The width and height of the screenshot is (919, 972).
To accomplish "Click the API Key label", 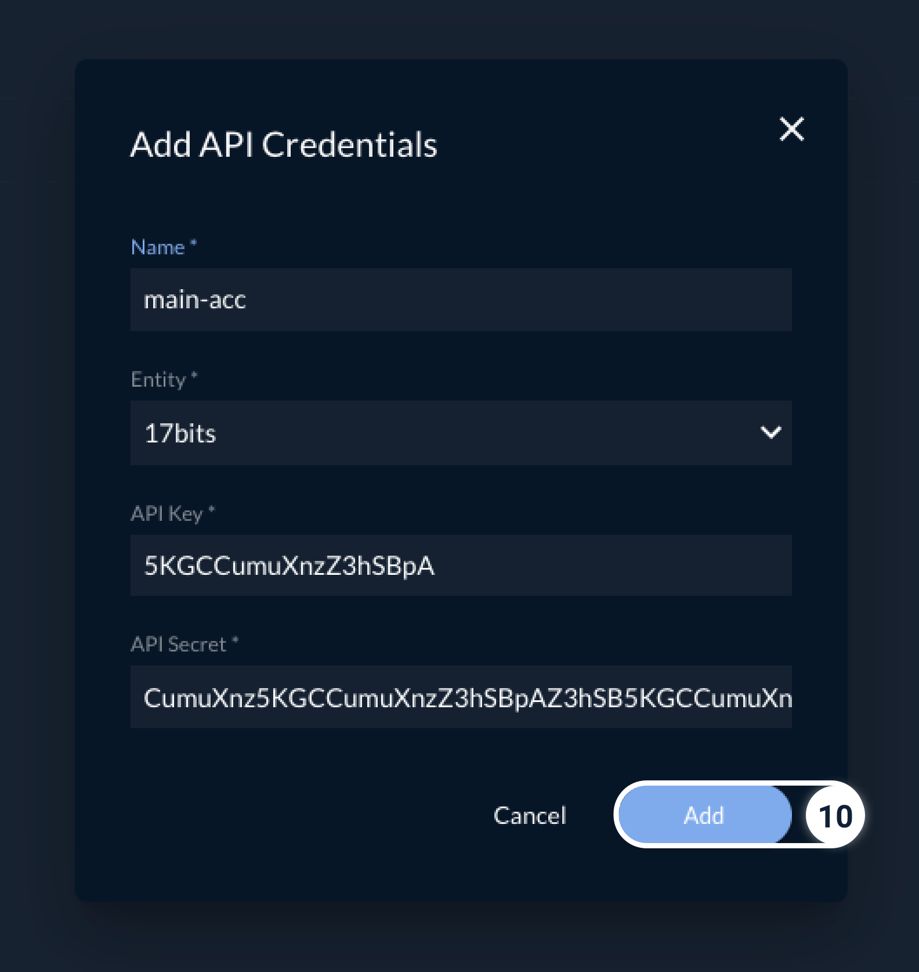I will (167, 514).
